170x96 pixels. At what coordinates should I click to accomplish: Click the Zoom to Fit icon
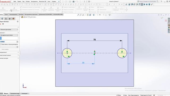(78, 15)
